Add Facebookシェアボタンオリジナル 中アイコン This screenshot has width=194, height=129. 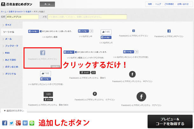(132, 77)
